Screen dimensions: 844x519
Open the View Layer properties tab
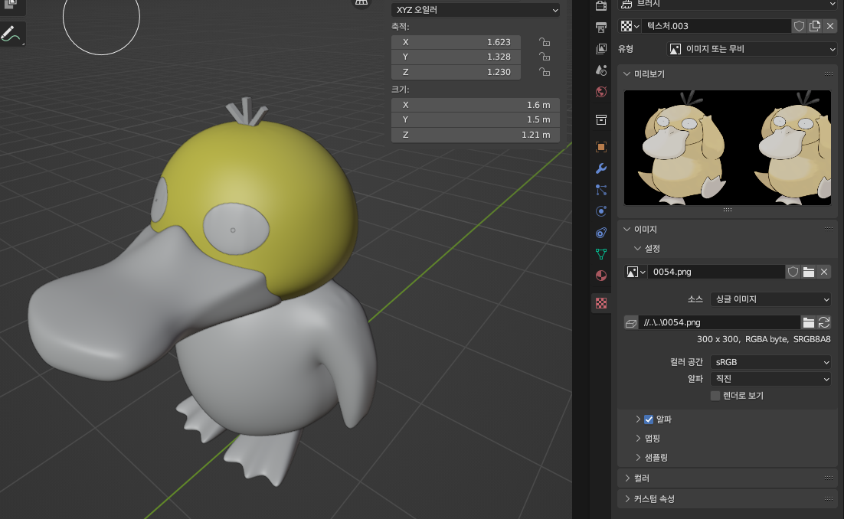pos(601,48)
